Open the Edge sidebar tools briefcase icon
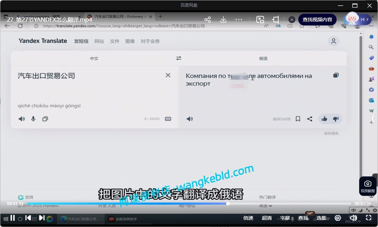Viewport: 378px width, 227px height. coord(371,68)
